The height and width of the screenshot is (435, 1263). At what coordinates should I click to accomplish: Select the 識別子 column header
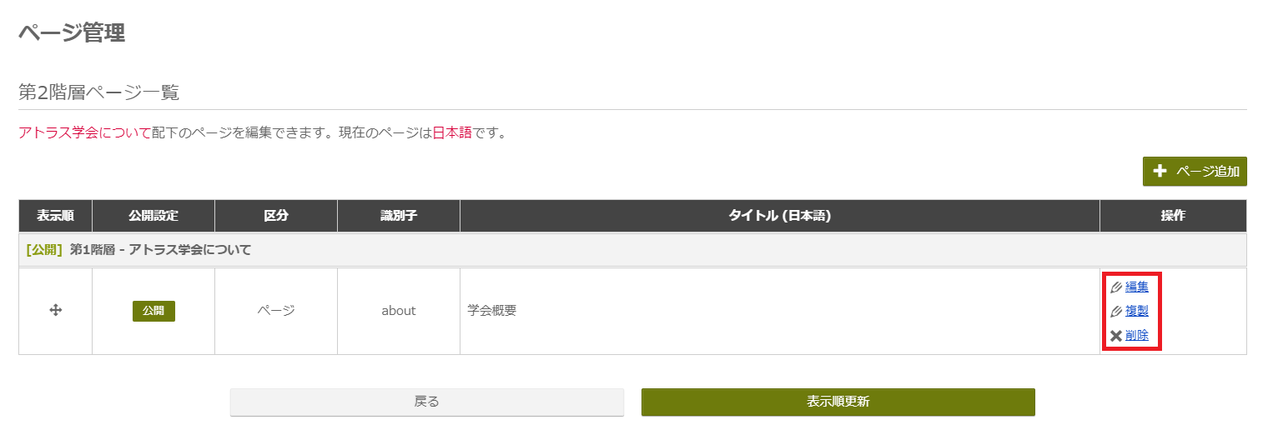tap(399, 216)
